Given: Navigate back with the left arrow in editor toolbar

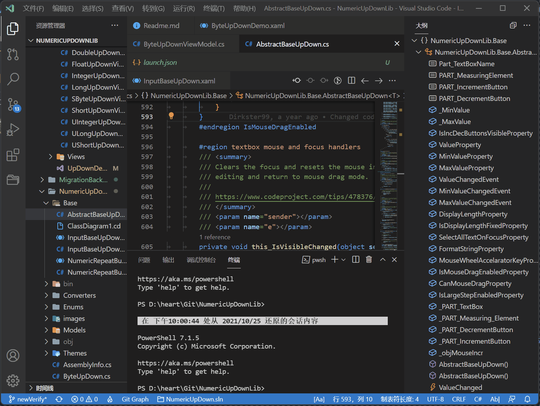Looking at the screenshot, I should click(365, 81).
